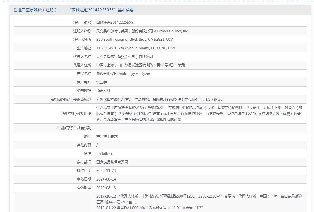The height and width of the screenshot is (212, 314).
Task: Click the 产品名称 label
Action: [84, 74]
